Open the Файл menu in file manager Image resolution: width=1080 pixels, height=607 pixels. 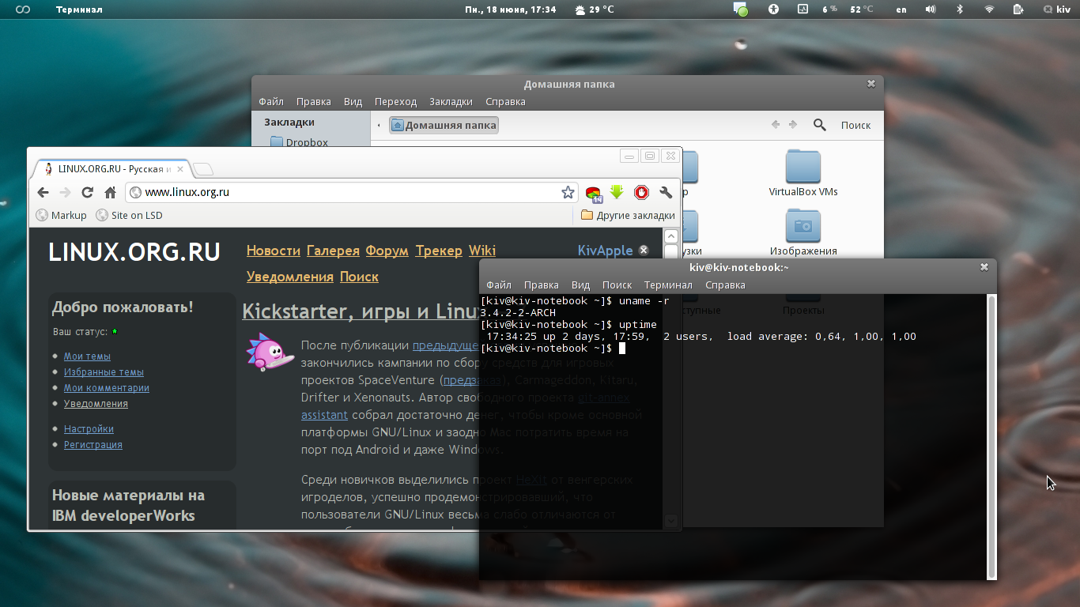coord(271,102)
